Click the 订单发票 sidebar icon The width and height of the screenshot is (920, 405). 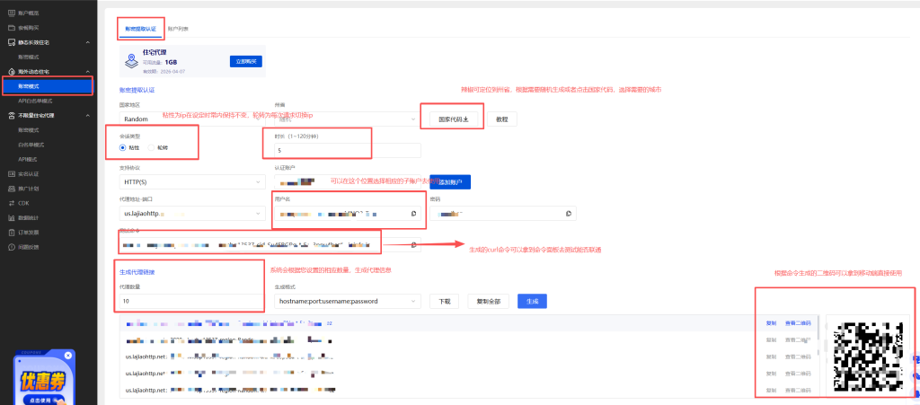(x=12, y=233)
